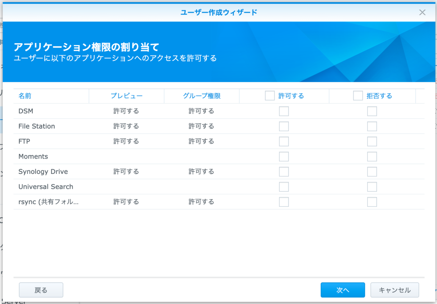This screenshot has height=304, width=437.
Task: Click rsync preview 許可する value
Action: point(126,201)
